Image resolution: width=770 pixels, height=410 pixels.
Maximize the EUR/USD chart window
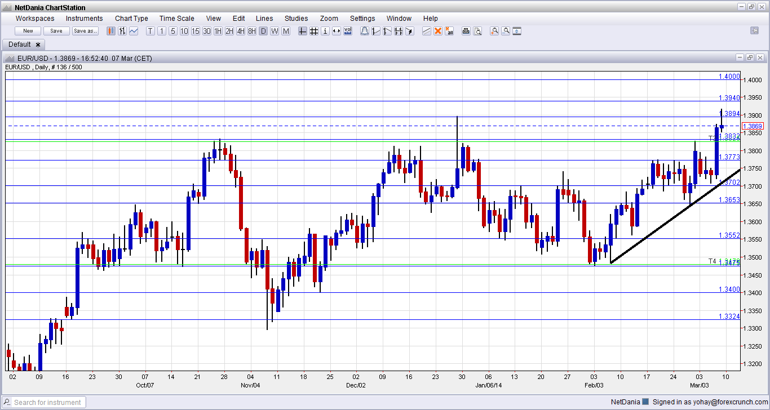(x=750, y=57)
